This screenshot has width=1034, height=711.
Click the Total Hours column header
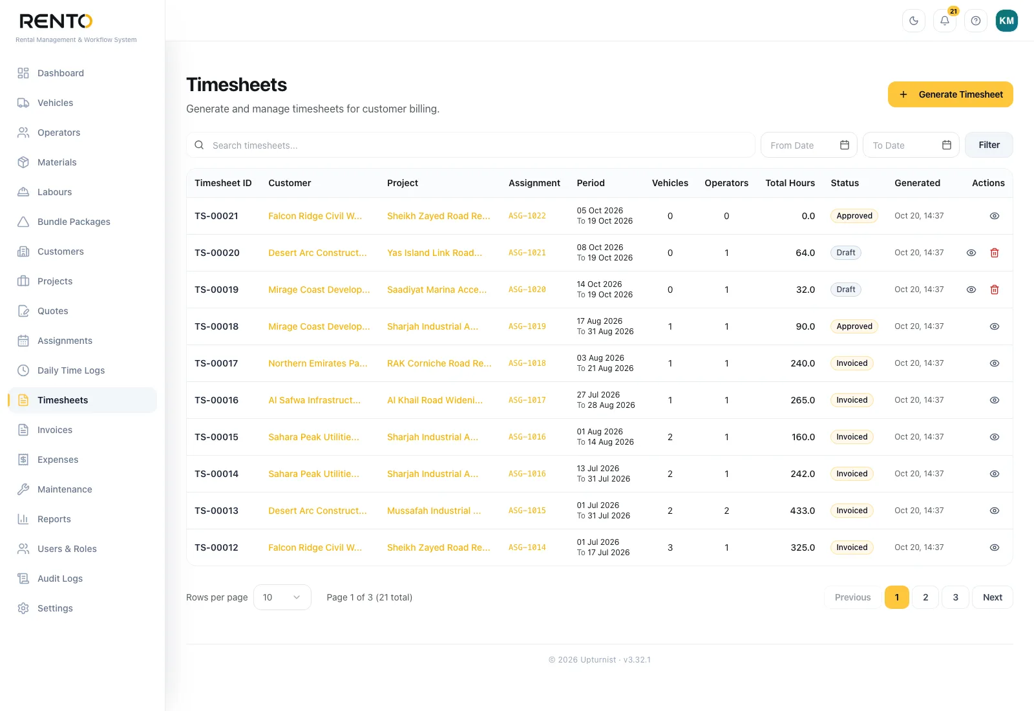click(x=790, y=183)
